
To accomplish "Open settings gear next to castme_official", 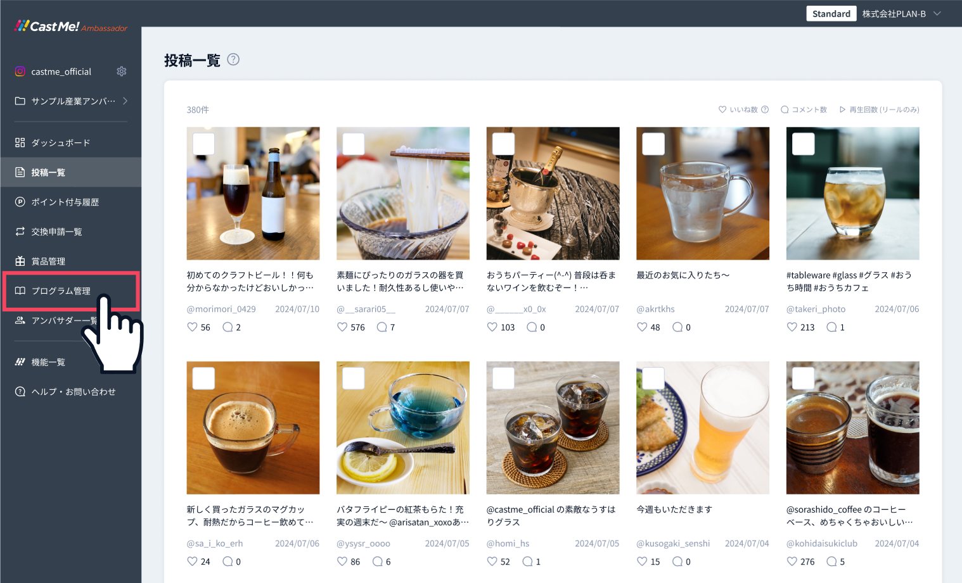I will coord(122,72).
